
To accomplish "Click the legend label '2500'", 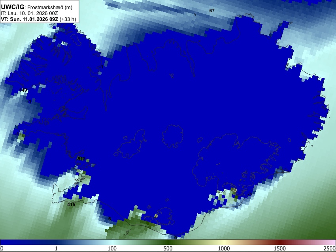I will click(330, 248).
